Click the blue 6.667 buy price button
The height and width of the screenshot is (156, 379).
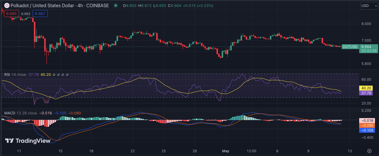(40, 14)
